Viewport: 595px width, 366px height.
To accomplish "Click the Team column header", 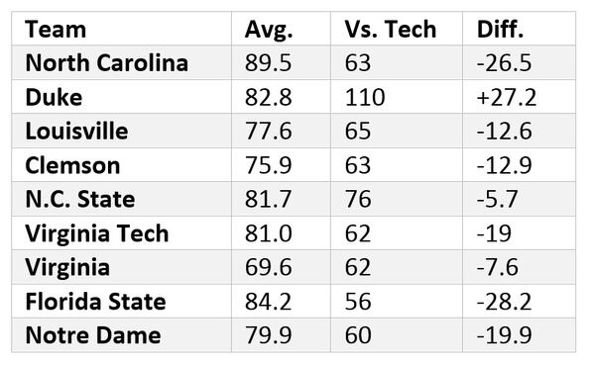I will pos(121,29).
